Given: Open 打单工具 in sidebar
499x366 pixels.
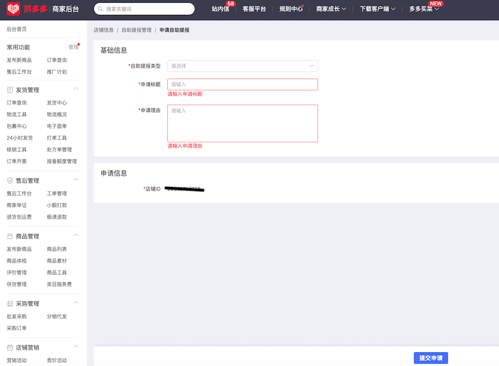Looking at the screenshot, I should [57, 138].
